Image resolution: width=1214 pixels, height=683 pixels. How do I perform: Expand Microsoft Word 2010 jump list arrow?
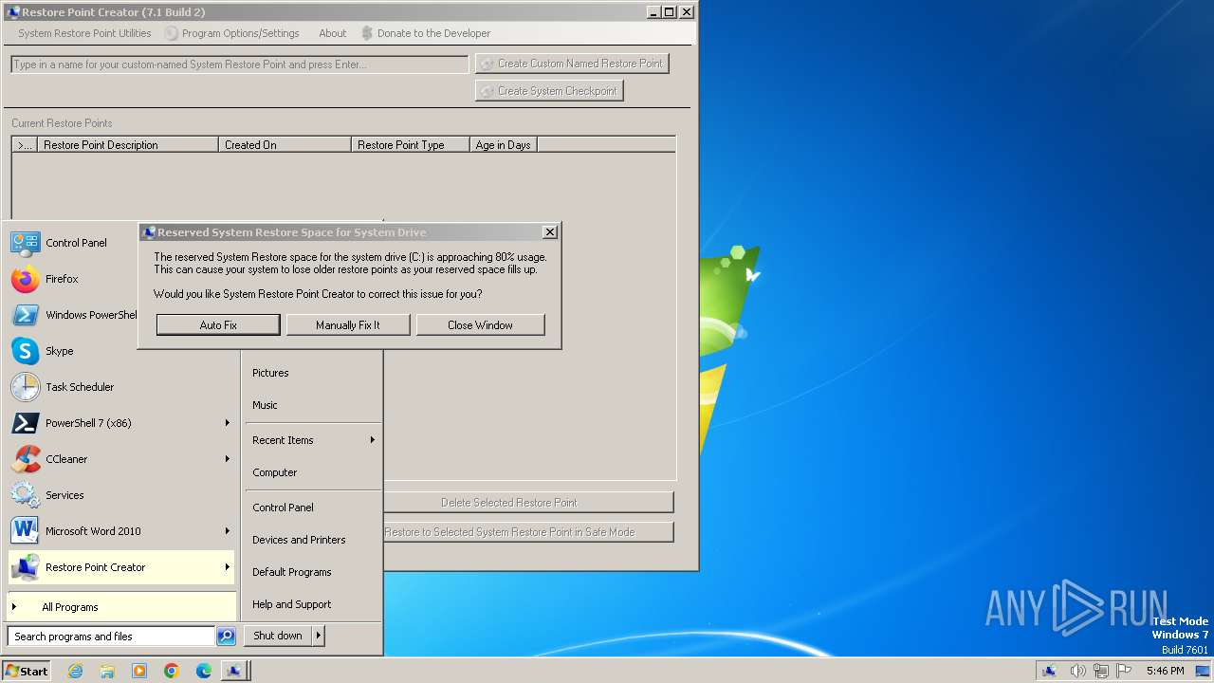point(227,531)
